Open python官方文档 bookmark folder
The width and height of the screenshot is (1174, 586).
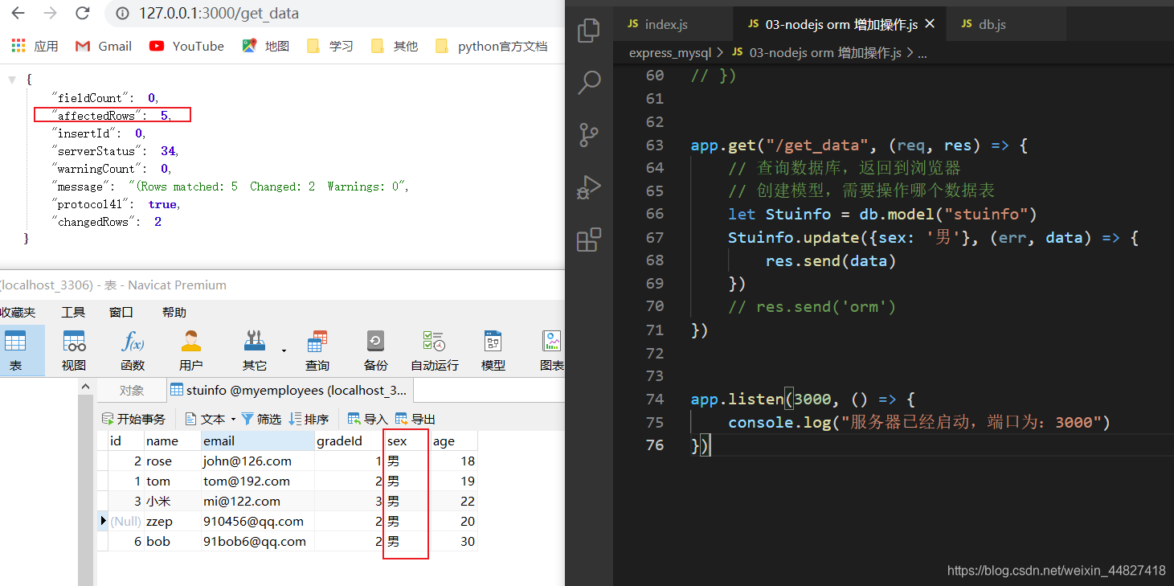pos(492,46)
